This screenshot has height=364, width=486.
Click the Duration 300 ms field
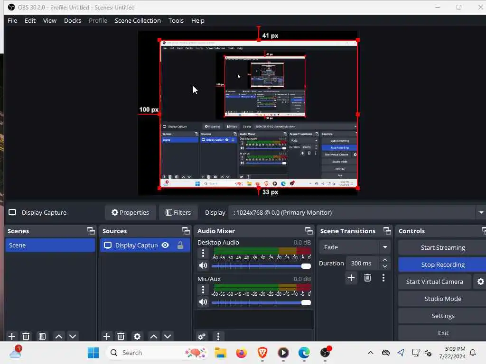click(363, 263)
